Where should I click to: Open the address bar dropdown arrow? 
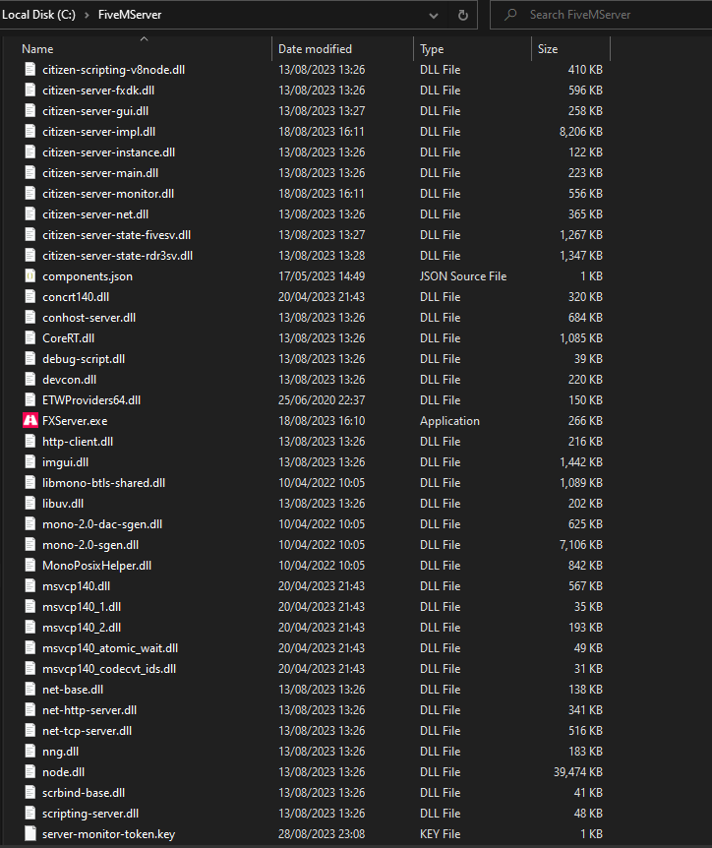pos(433,15)
